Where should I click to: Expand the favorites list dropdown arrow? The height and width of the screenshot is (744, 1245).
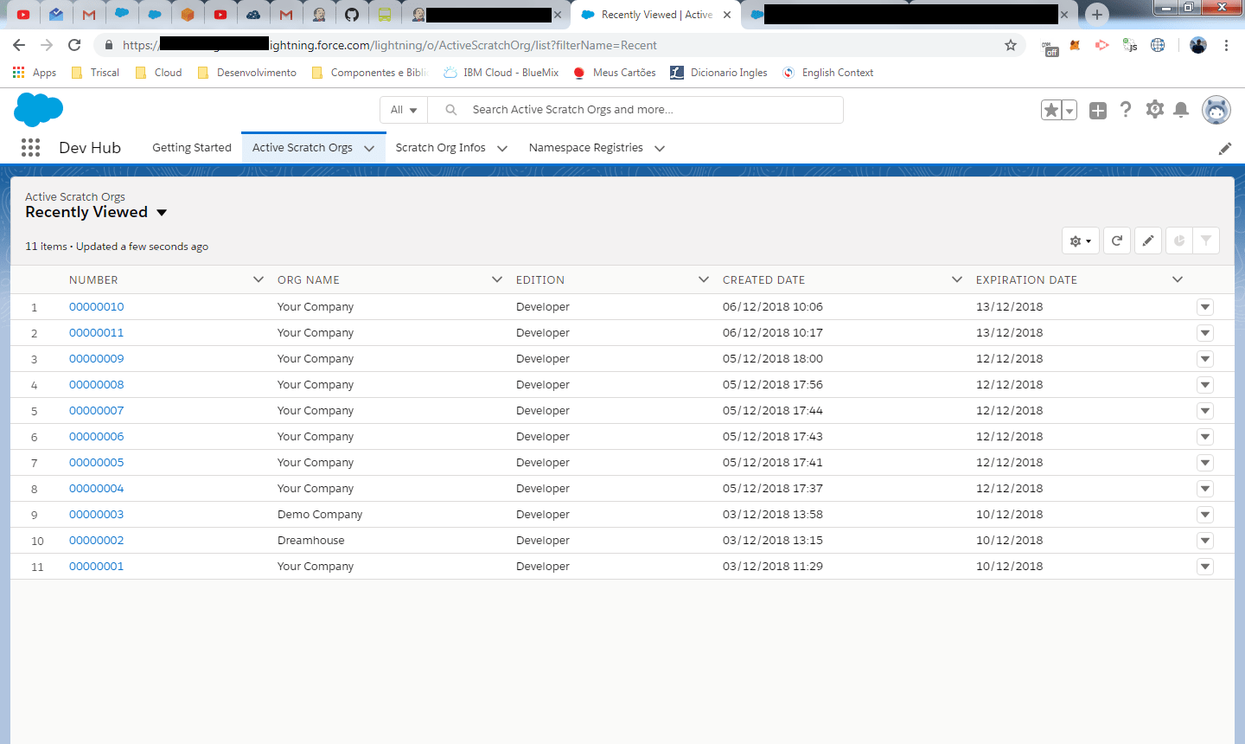pos(1069,110)
